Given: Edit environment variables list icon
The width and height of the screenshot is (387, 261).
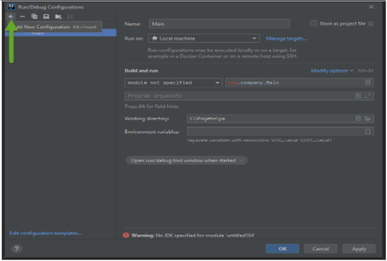Looking at the screenshot, I should (x=368, y=132).
